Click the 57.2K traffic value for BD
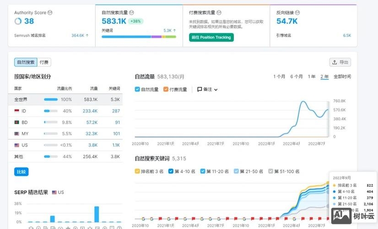The height and width of the screenshot is (229, 378). 92,122
